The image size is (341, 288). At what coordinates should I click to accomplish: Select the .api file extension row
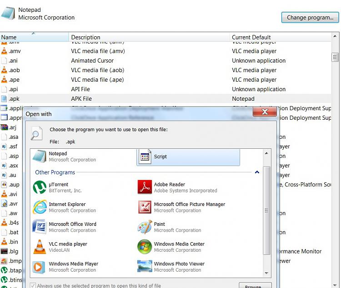pyautogui.click(x=165, y=89)
